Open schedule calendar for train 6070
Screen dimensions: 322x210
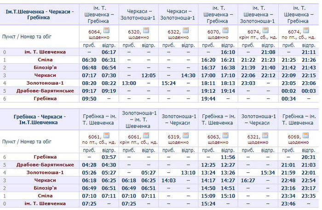(x=225, y=30)
